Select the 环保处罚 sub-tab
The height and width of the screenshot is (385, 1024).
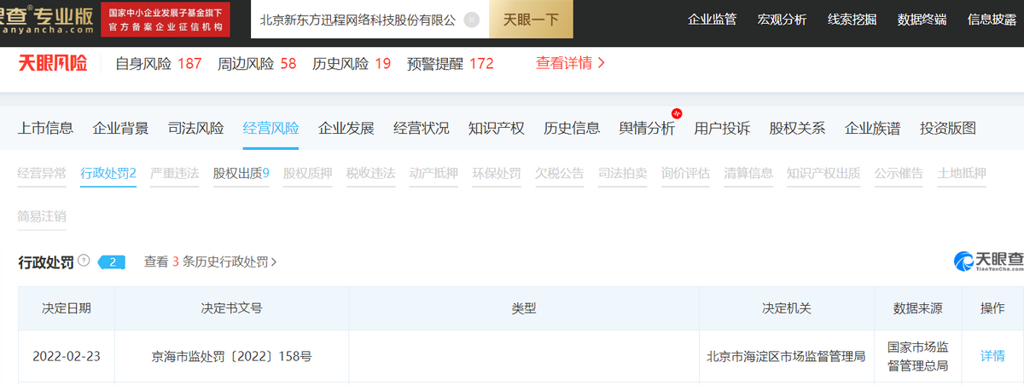point(497,173)
